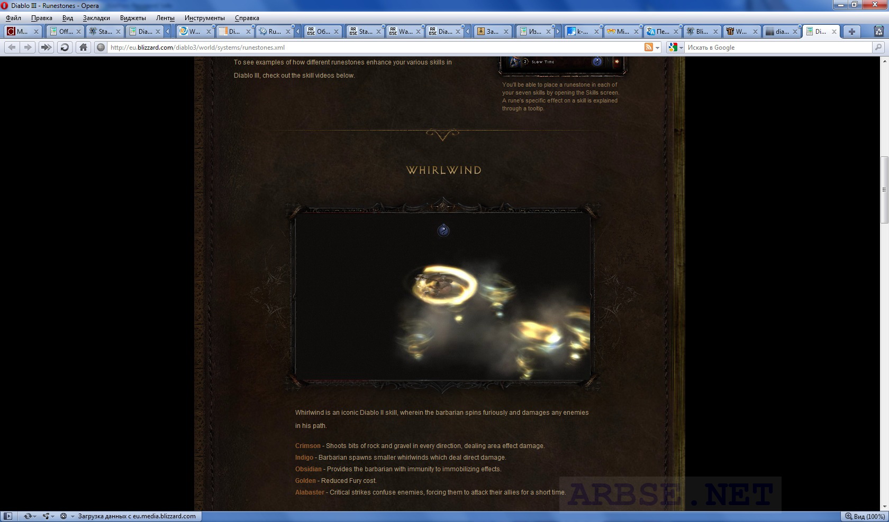The image size is (889, 522).
Task: Open the Google search engine dropdown
Action: 675,47
